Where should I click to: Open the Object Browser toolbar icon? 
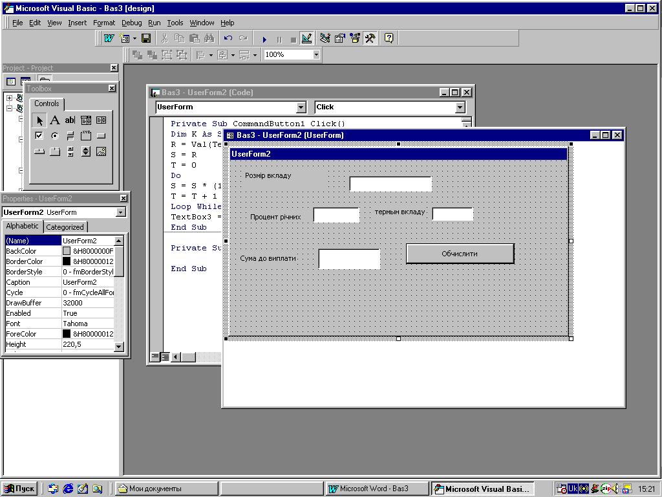pos(355,38)
